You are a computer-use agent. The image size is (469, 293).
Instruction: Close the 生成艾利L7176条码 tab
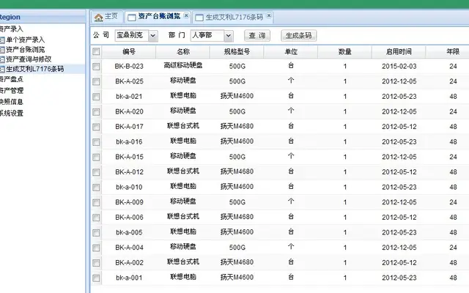click(x=269, y=15)
